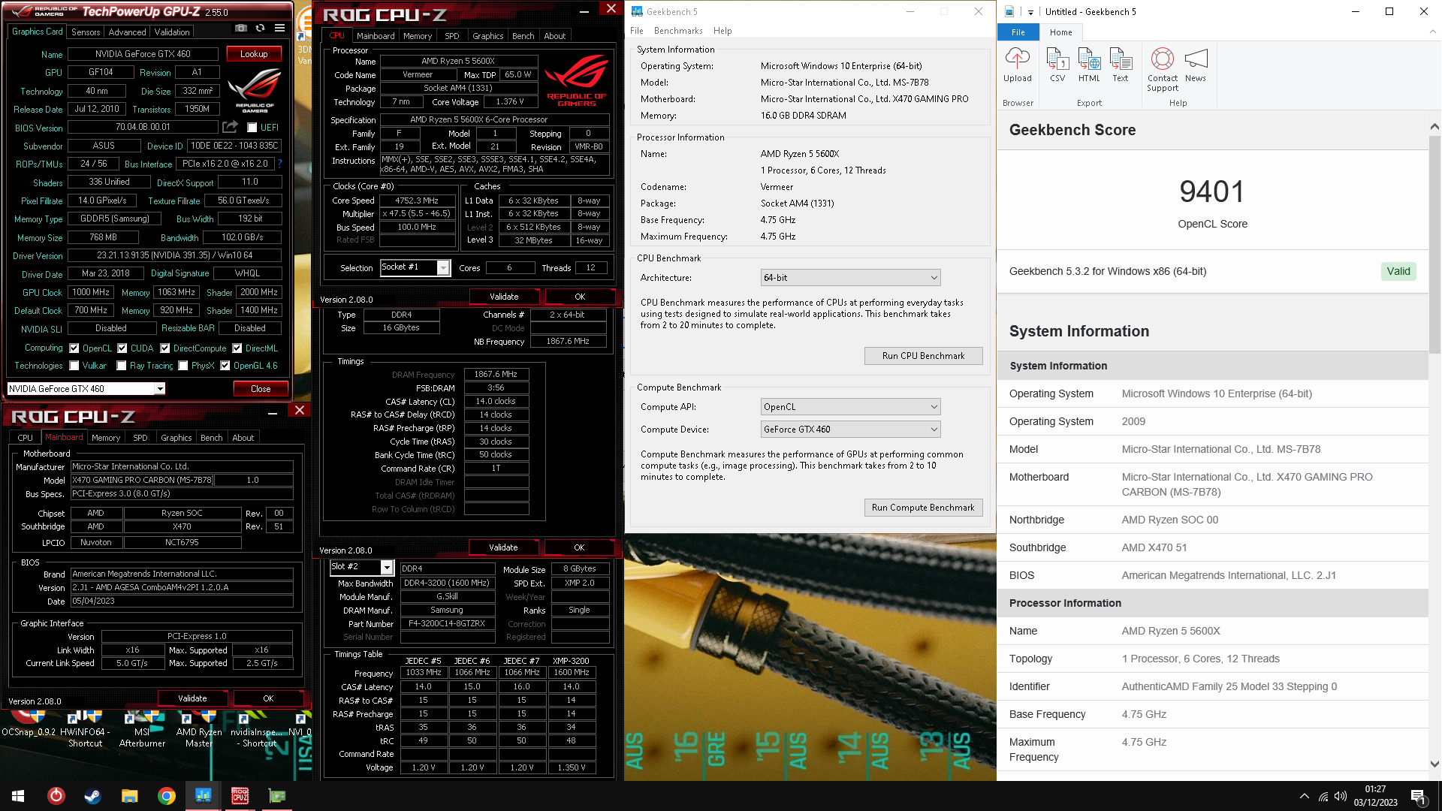Click OK in the CPU tab window

pos(580,297)
